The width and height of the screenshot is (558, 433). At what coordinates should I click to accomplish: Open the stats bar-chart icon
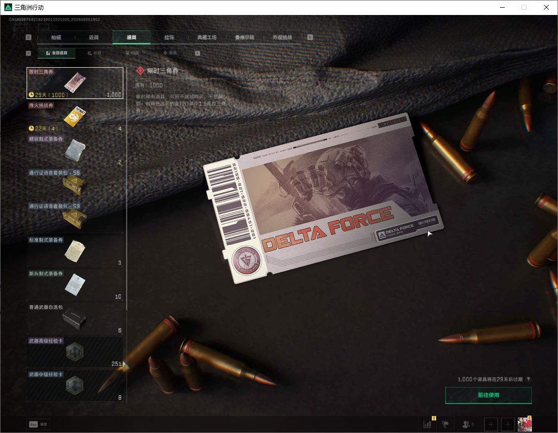click(427, 424)
